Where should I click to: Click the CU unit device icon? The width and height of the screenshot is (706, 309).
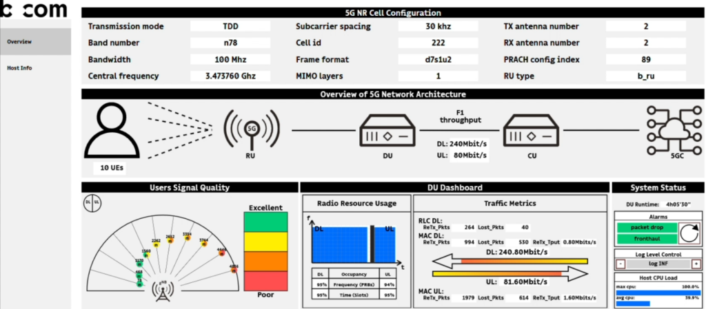[x=532, y=129]
